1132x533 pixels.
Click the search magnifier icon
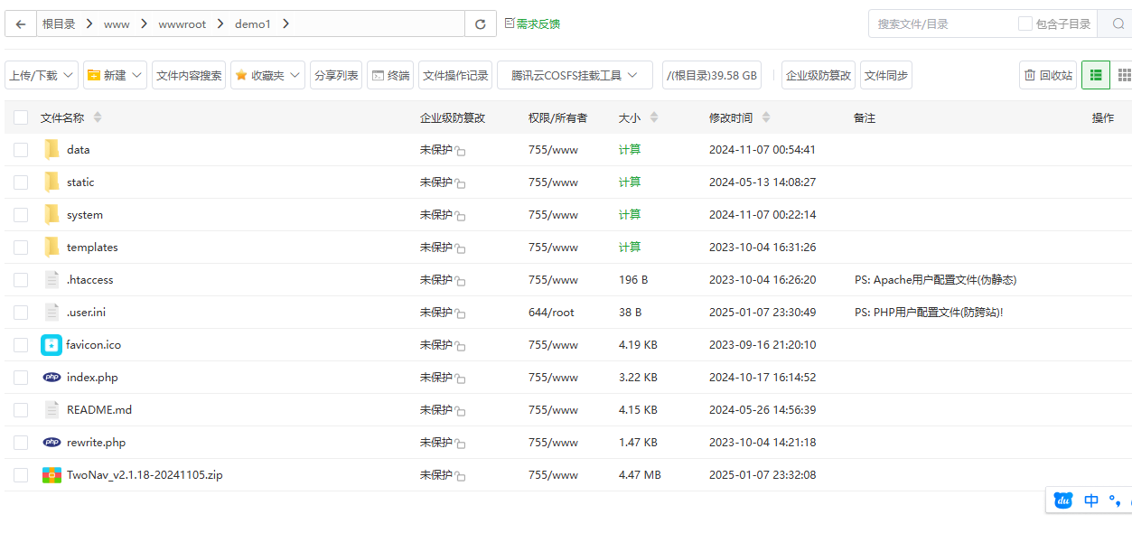point(1118,24)
